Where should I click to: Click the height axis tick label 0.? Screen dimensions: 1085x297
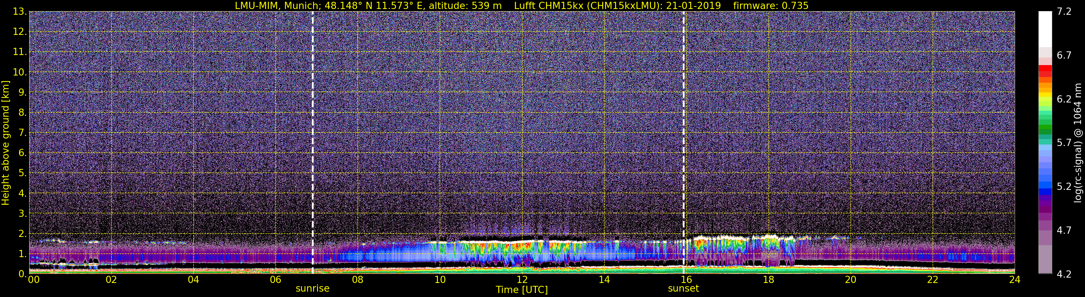(22, 274)
